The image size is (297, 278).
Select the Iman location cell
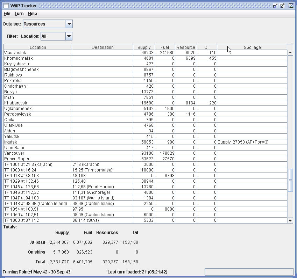(x=38, y=97)
